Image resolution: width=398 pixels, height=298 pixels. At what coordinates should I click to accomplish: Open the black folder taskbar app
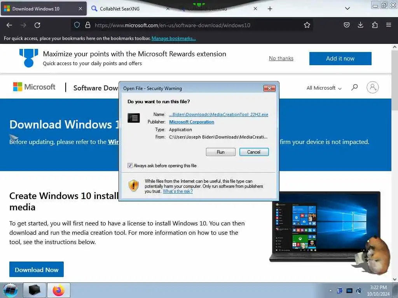pyautogui.click(x=35, y=290)
